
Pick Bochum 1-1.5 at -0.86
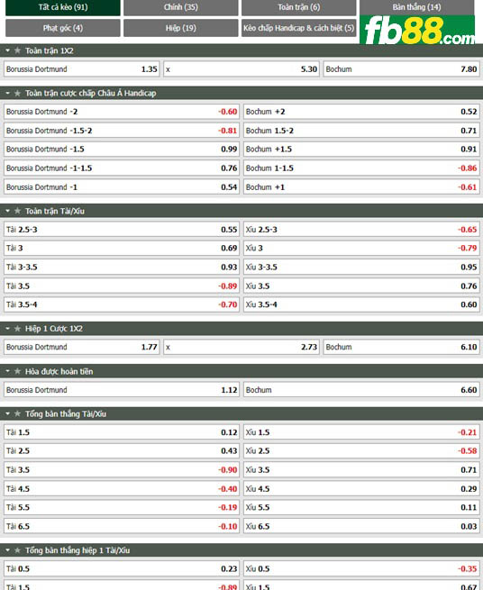tap(361, 168)
